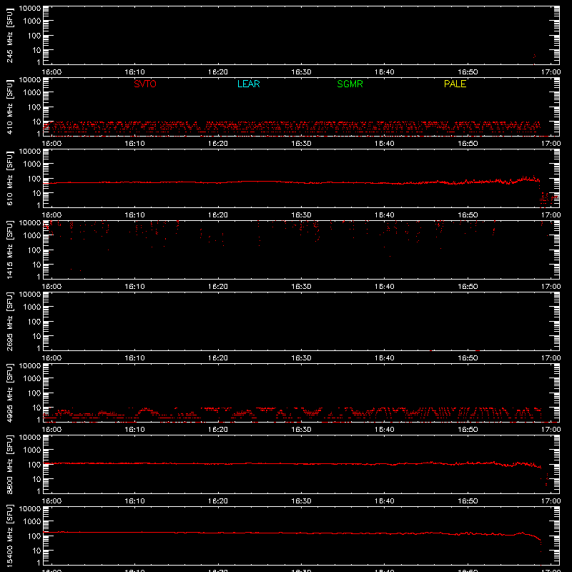Select the 8800 MHz [SFU] axis title
Image resolution: width=572 pixels, height=572 pixels.
[x=10, y=464]
